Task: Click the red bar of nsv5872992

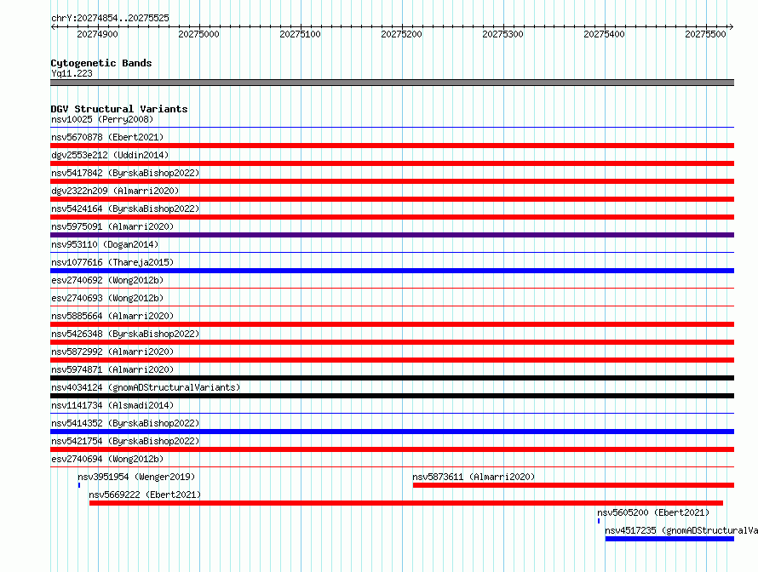Action: click(x=392, y=360)
